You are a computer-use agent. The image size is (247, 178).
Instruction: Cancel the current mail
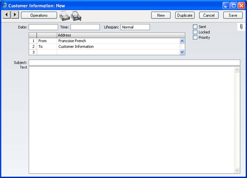pyautogui.click(x=209, y=15)
